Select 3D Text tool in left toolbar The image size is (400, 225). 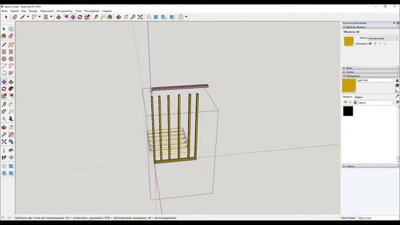(11, 119)
